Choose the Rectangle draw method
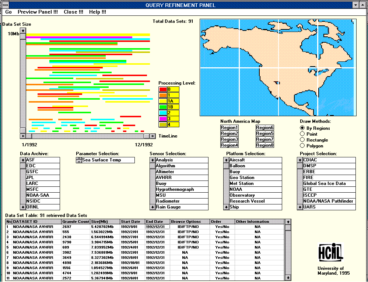Image resolution: width=368 pixels, height=282 pixels. [303, 140]
